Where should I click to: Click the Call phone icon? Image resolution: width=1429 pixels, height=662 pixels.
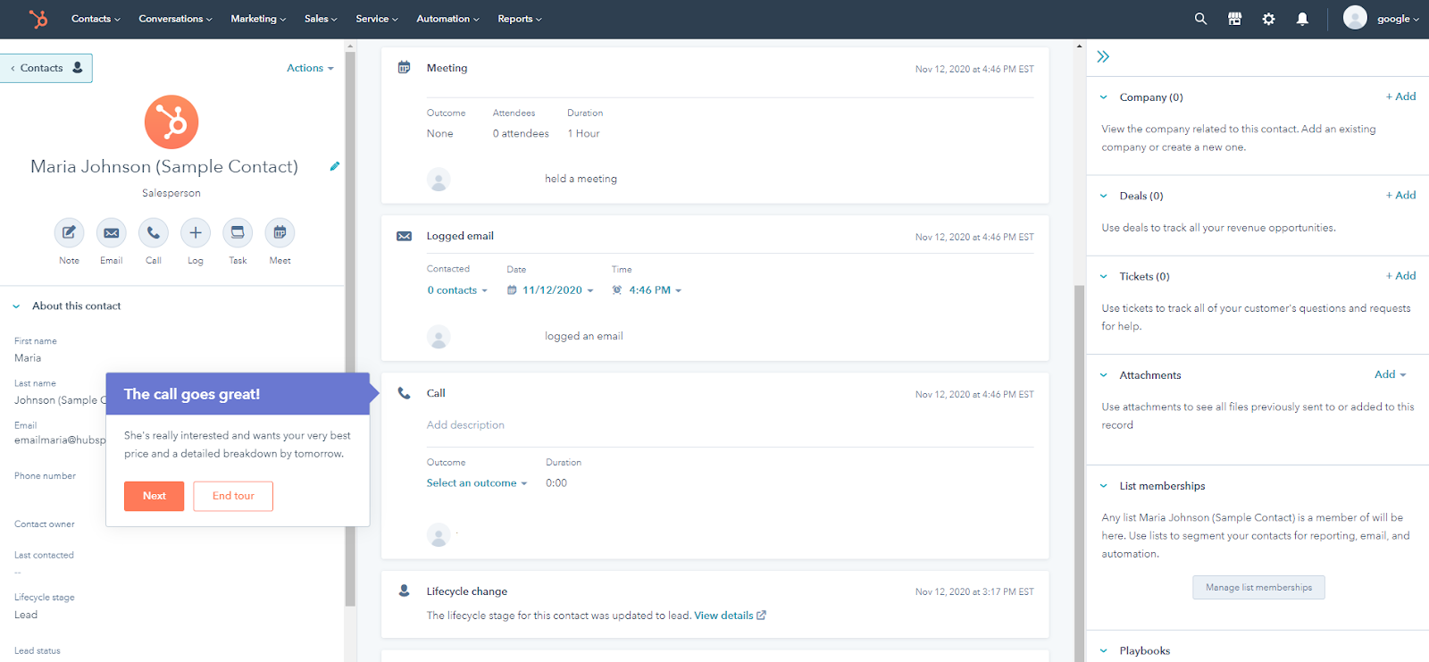pyautogui.click(x=154, y=233)
